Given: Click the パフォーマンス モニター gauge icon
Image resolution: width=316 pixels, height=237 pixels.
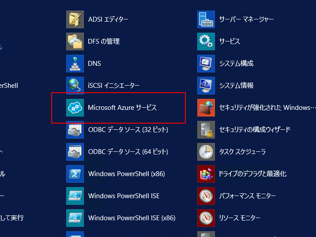Looking at the screenshot, I should tap(206, 196).
